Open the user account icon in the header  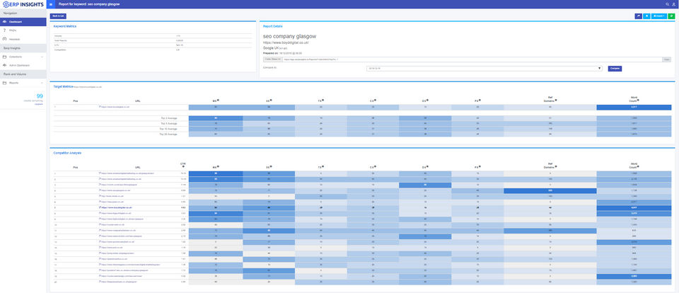tap(673, 4)
